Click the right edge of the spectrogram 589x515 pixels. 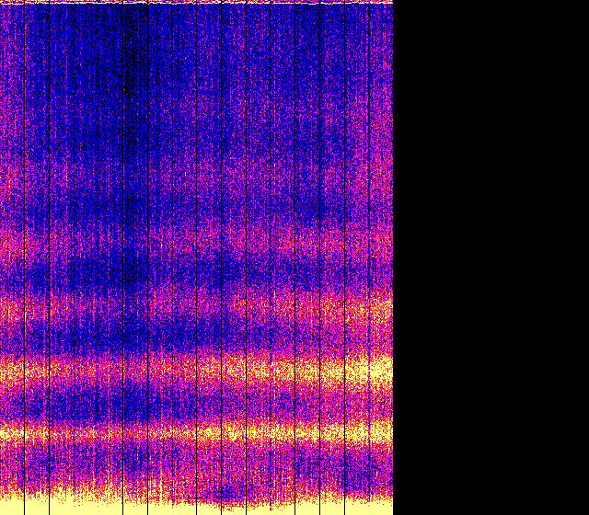391,257
